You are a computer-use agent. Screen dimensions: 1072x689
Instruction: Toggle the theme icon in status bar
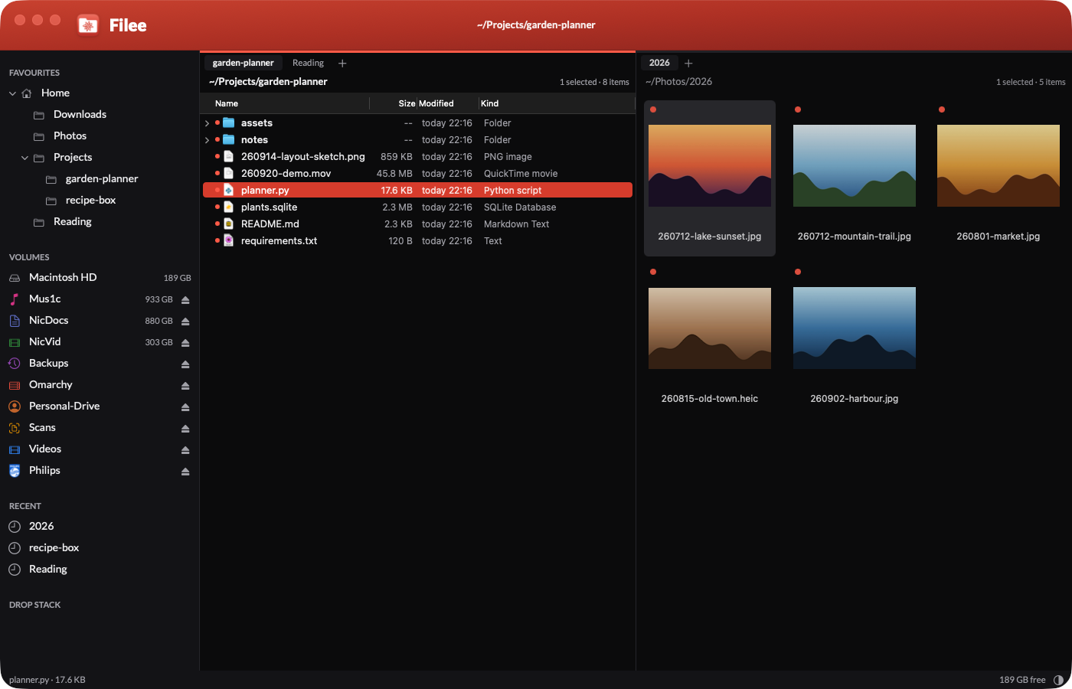pyautogui.click(x=1058, y=680)
